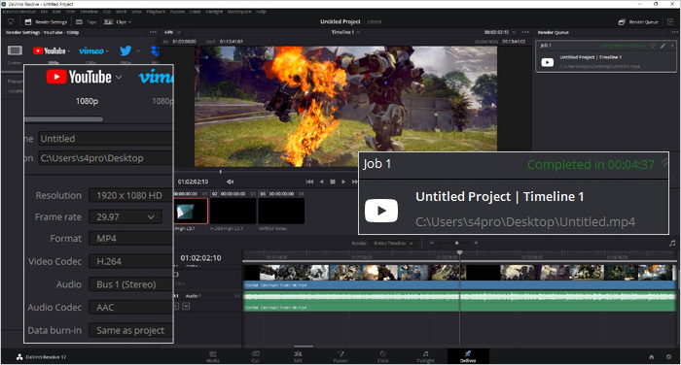
Task: Click the timeline playhead marker
Action: coord(459,252)
